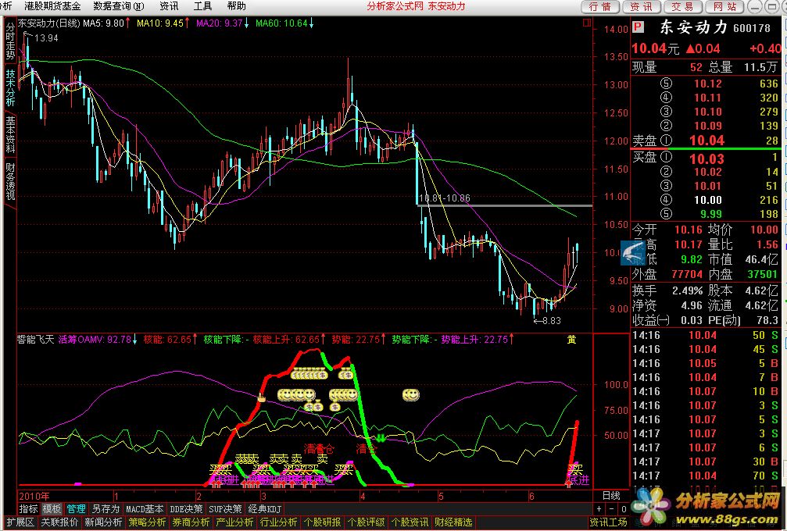Open the 个股评级 tab
The height and width of the screenshot is (531, 787).
pos(366,522)
